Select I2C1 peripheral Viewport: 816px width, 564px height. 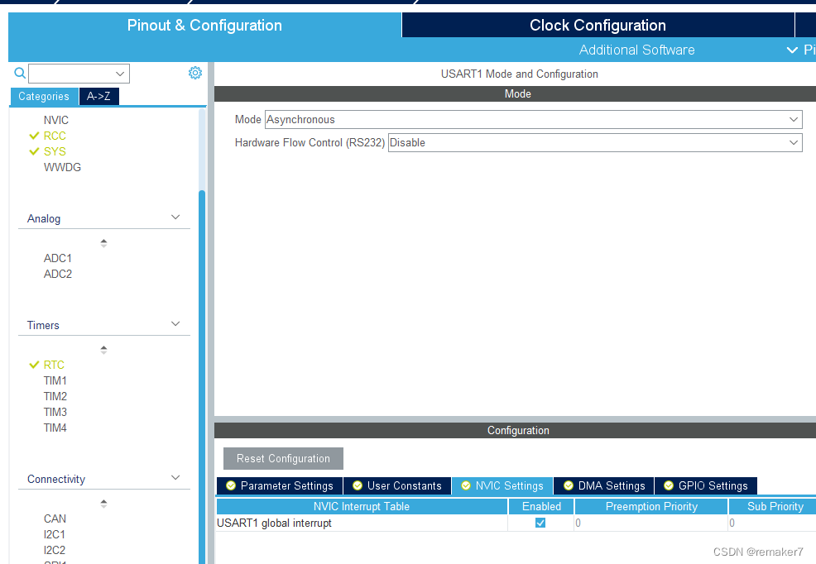click(55, 534)
